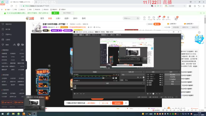Toggle lock on 游戏捕获 source

(x=162, y=83)
